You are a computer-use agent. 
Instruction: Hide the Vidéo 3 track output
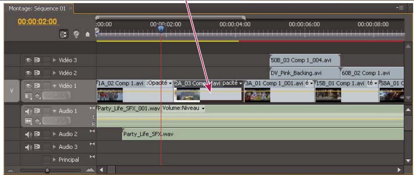28,60
